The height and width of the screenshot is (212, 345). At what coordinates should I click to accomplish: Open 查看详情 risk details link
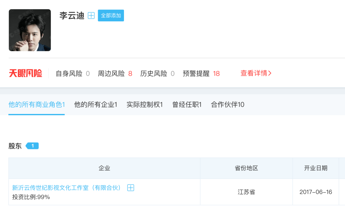click(256, 73)
